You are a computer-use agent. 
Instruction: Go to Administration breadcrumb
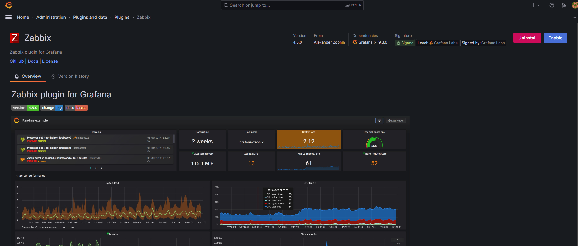tap(51, 17)
